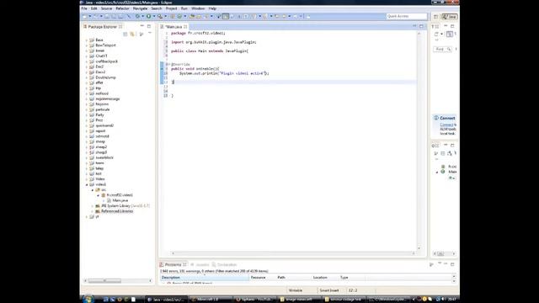Select the BowTeleport project
Image resolution: width=539 pixels, height=303 pixels.
tap(105, 45)
